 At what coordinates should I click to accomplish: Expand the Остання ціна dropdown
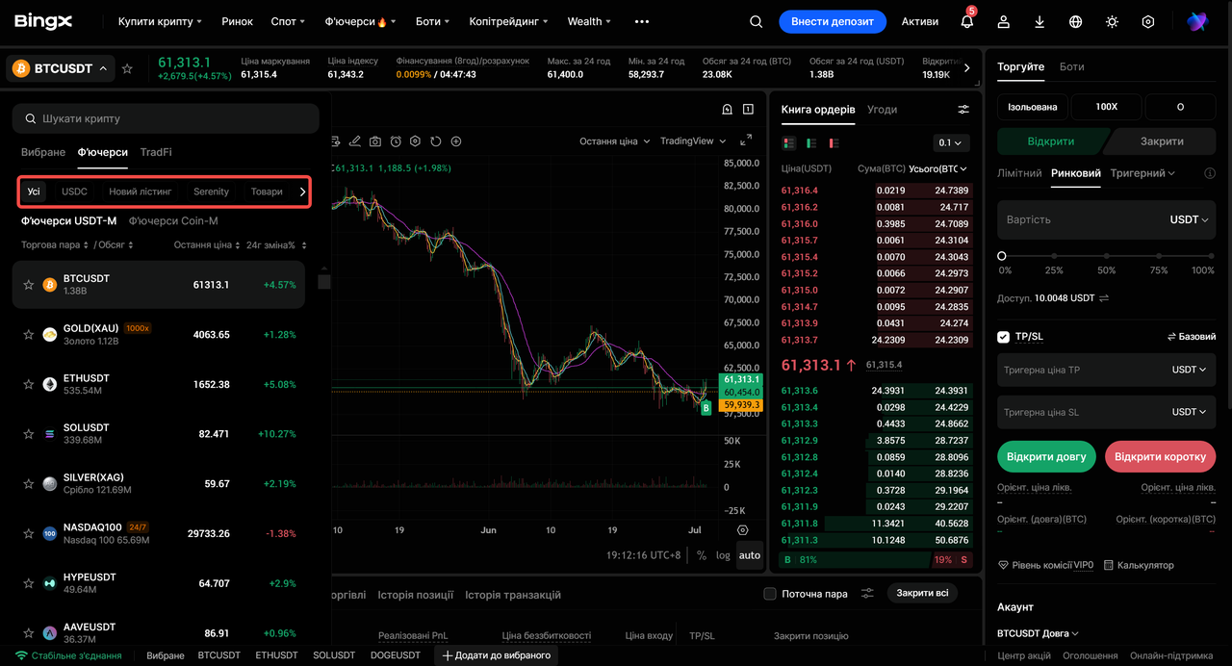(x=614, y=141)
